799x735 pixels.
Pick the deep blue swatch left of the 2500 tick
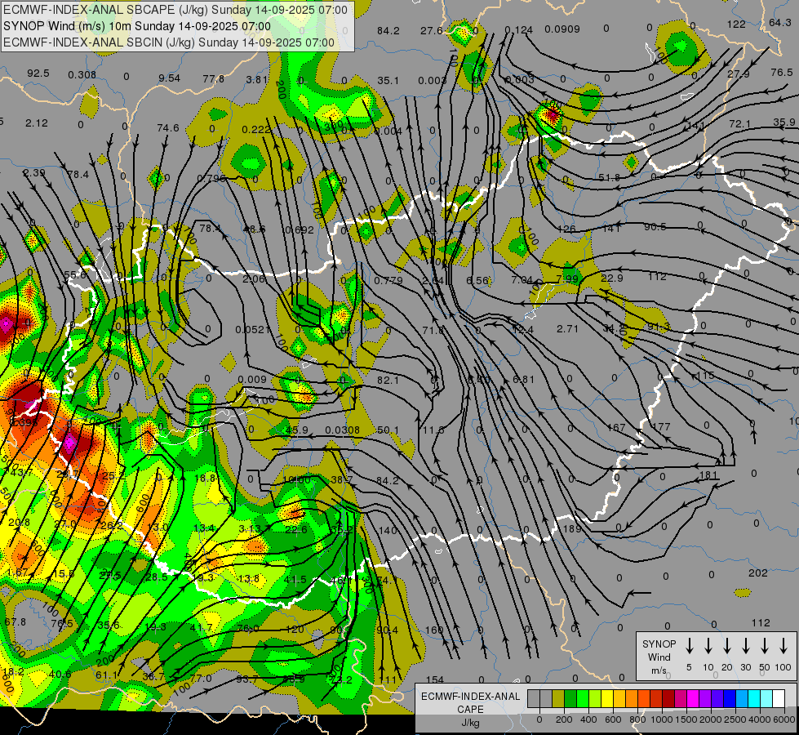click(729, 698)
